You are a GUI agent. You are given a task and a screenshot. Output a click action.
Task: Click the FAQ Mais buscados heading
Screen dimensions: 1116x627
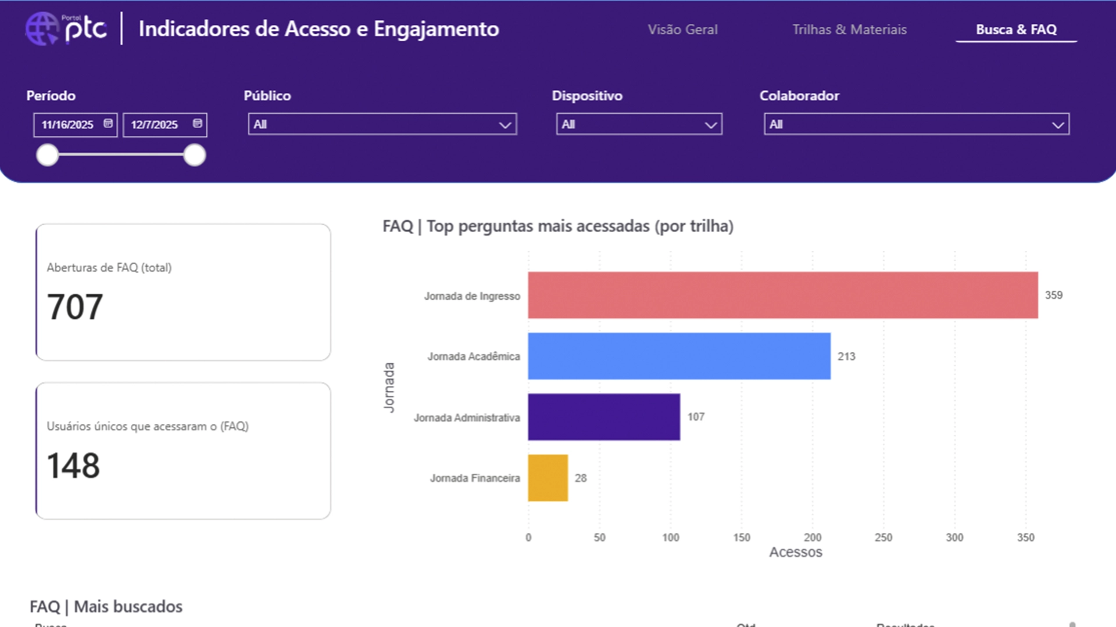(x=106, y=607)
